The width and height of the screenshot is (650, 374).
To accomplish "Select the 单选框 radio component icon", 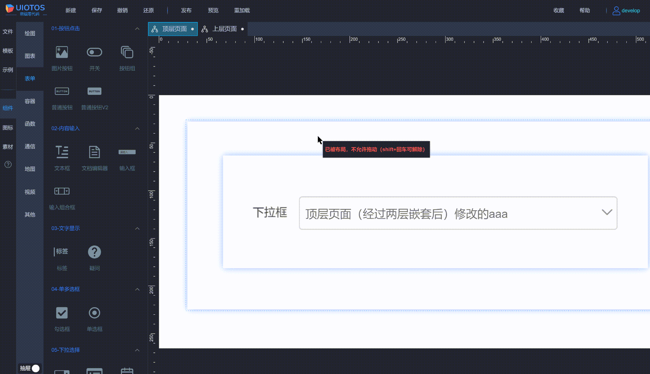I will pyautogui.click(x=95, y=313).
